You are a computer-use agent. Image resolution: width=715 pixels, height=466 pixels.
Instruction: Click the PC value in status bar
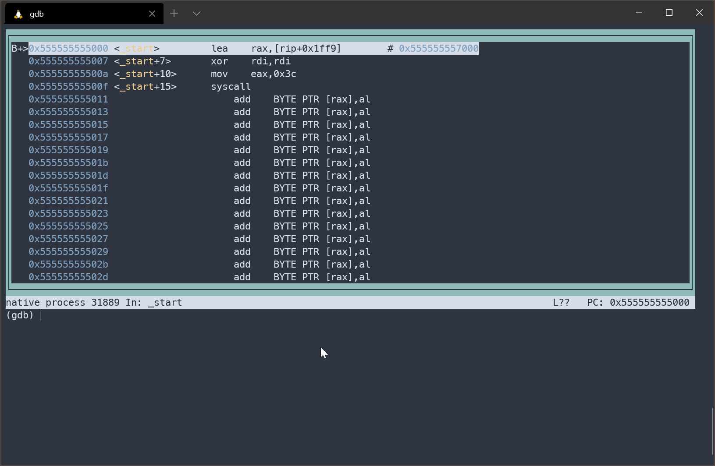(649, 303)
